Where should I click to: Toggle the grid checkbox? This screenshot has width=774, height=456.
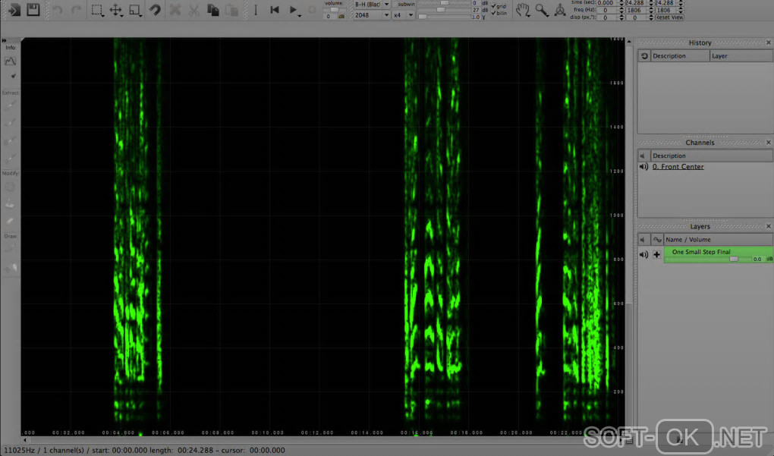[493, 6]
